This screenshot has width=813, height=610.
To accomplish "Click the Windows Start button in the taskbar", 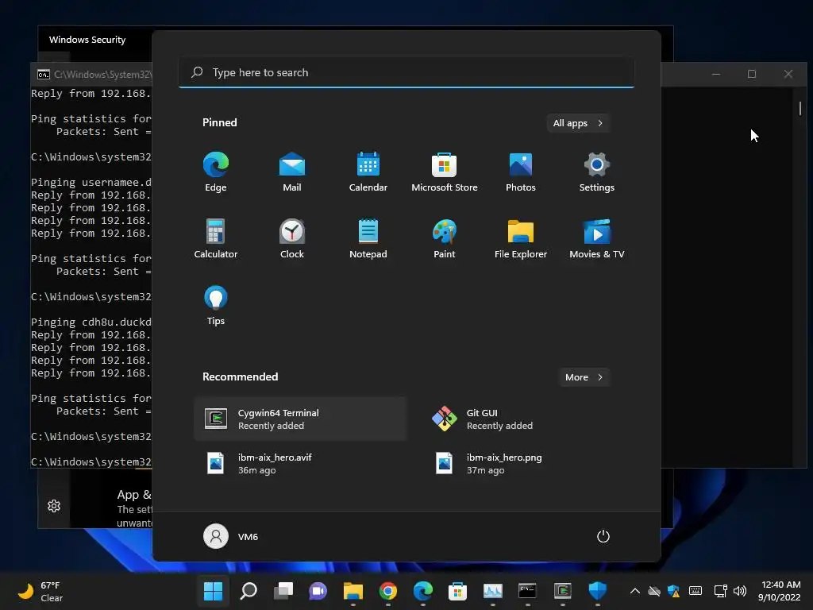I will [213, 591].
